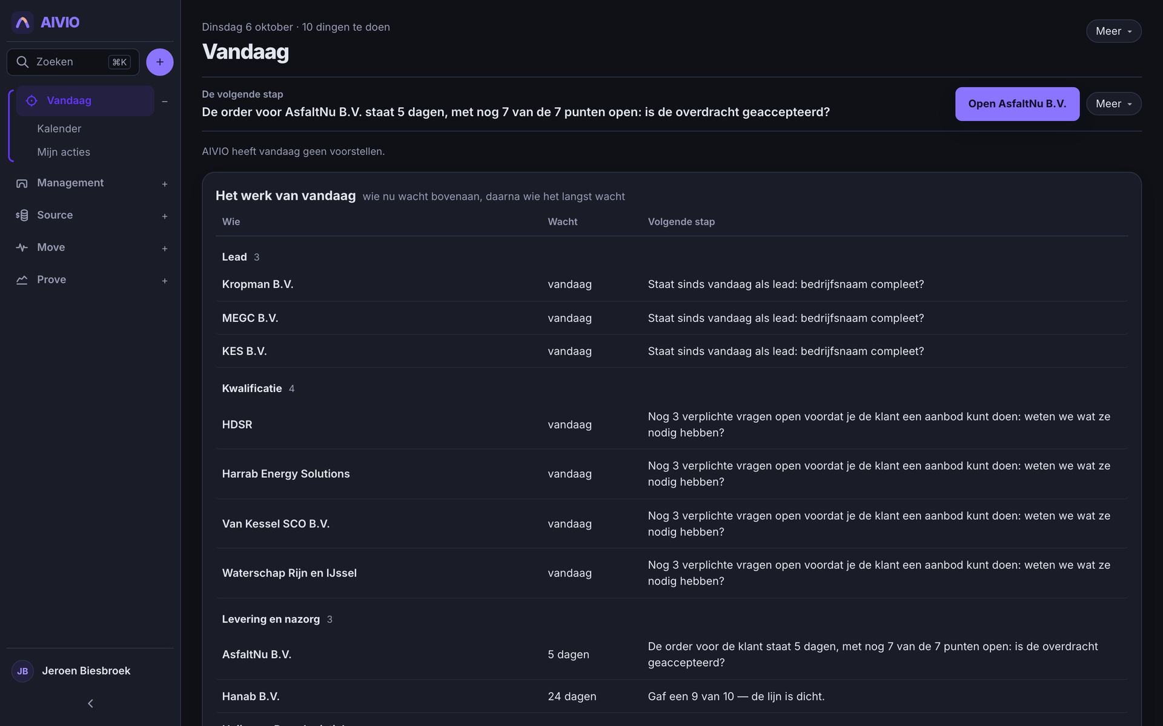The width and height of the screenshot is (1163, 726).
Task: Click the 24 dagen wait value
Action: [x=572, y=696]
